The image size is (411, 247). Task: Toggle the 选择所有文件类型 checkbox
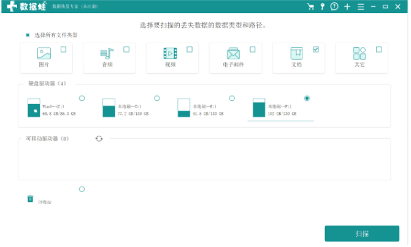point(28,35)
